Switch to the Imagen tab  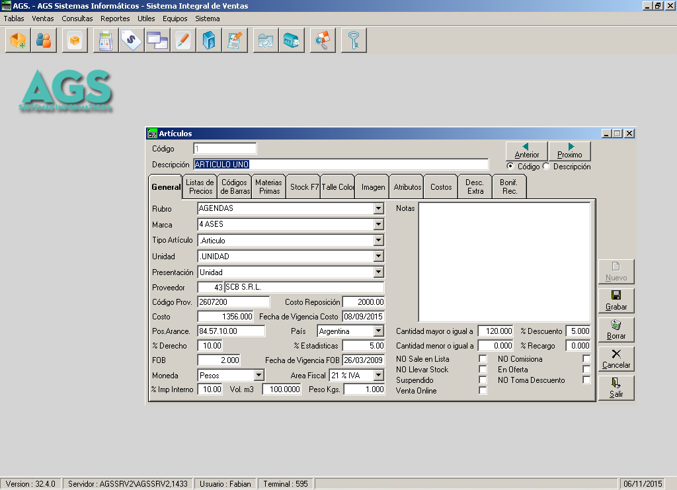click(373, 187)
